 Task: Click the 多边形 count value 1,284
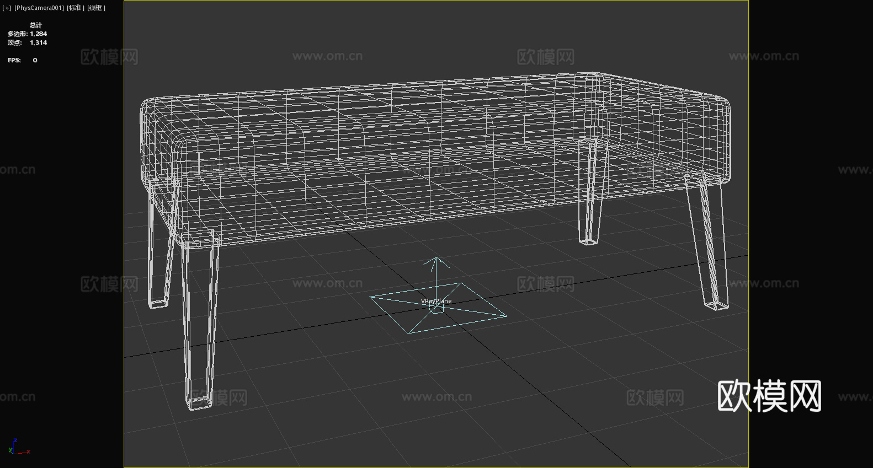point(39,34)
